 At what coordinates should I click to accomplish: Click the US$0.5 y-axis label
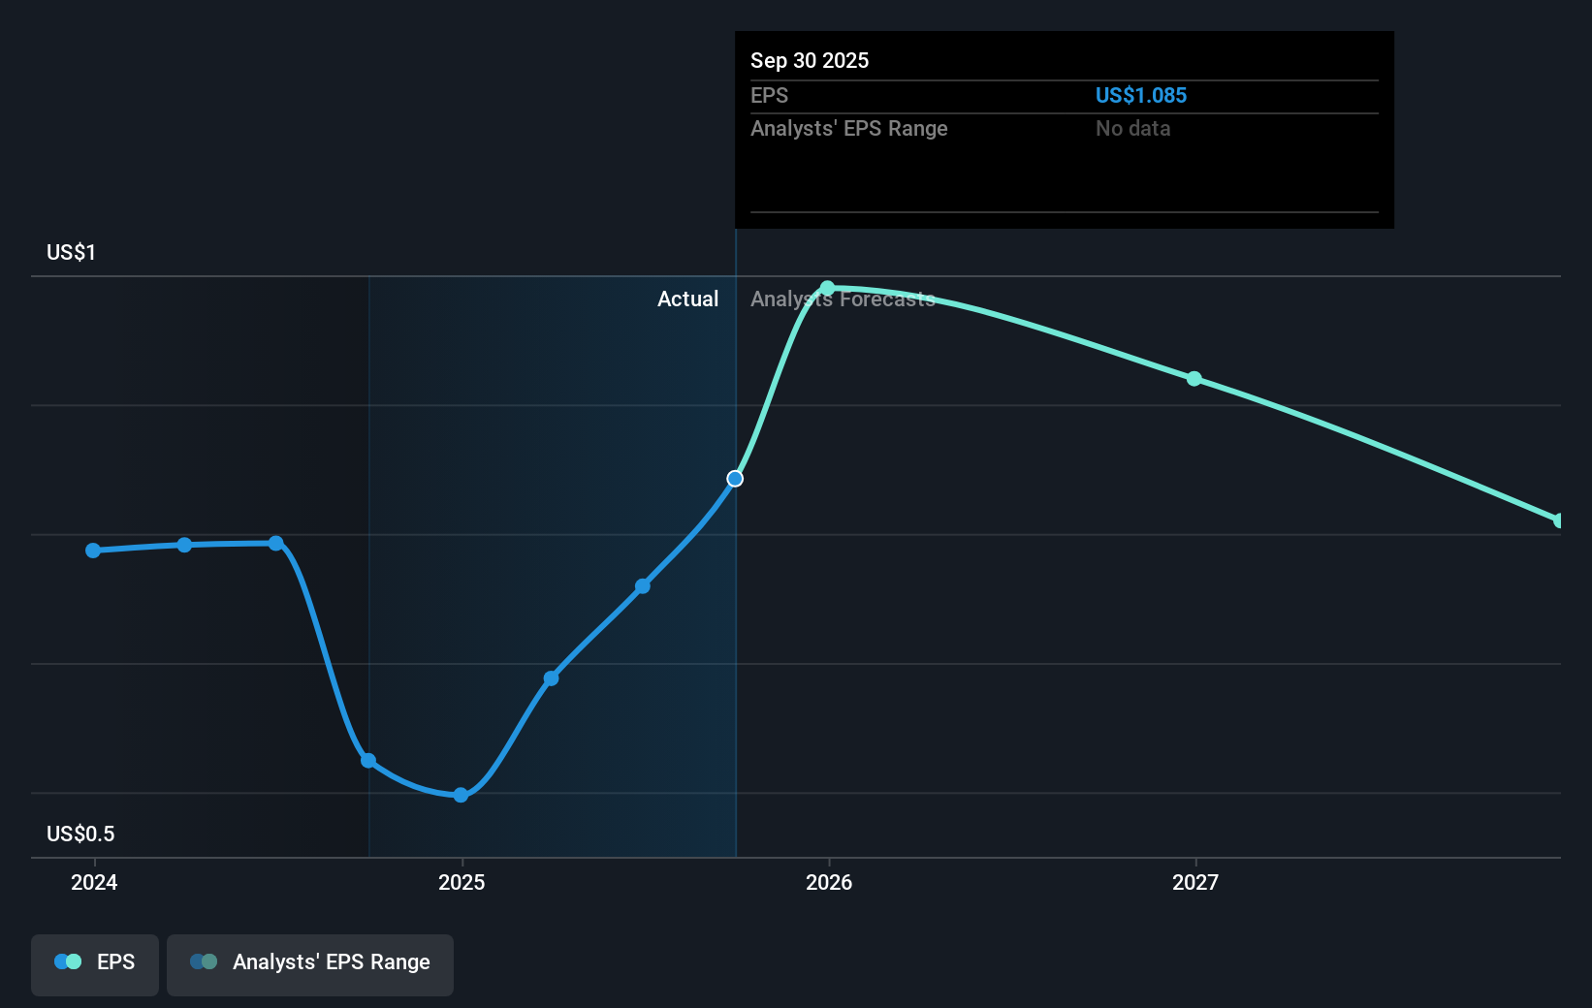click(80, 834)
